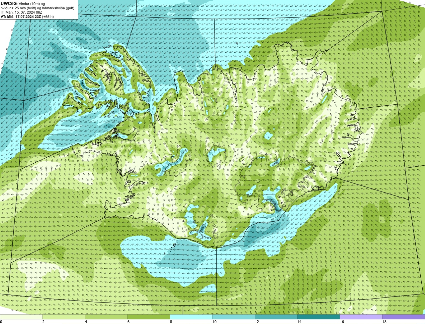Click the legend label "18"

384,322
